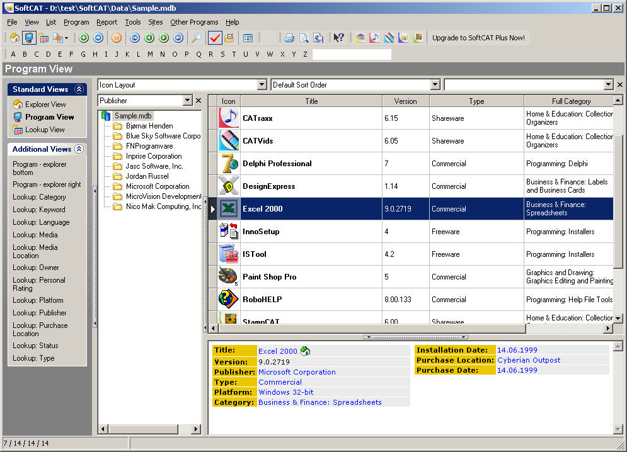Sort by the Full Category column header

point(571,101)
